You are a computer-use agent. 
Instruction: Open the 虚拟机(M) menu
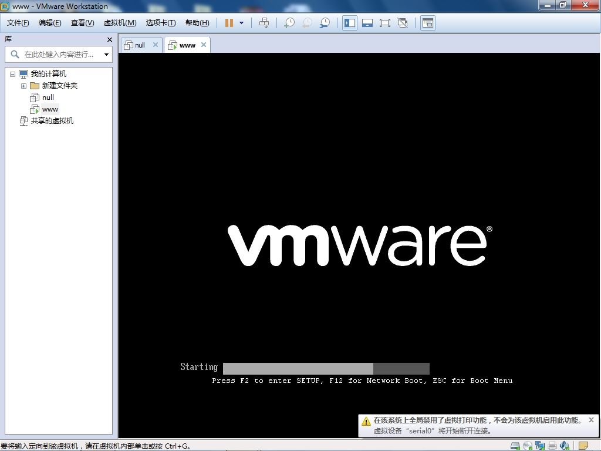pos(120,23)
